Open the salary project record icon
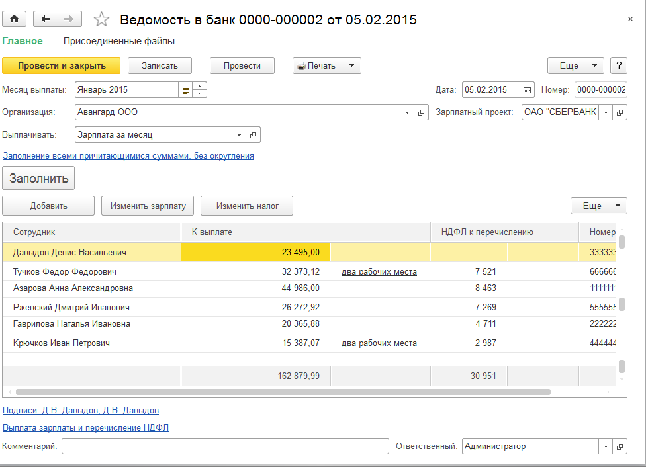 (620, 112)
